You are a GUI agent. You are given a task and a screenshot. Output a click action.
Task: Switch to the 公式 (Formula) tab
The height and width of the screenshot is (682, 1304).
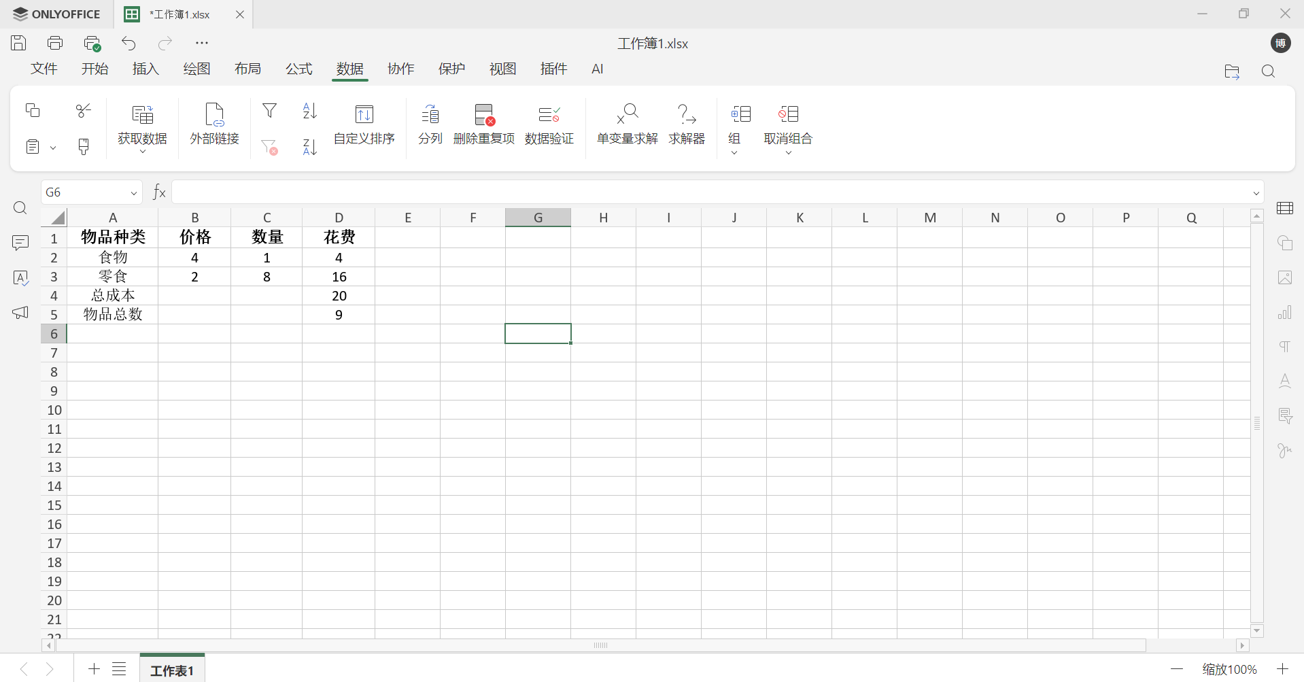point(298,69)
